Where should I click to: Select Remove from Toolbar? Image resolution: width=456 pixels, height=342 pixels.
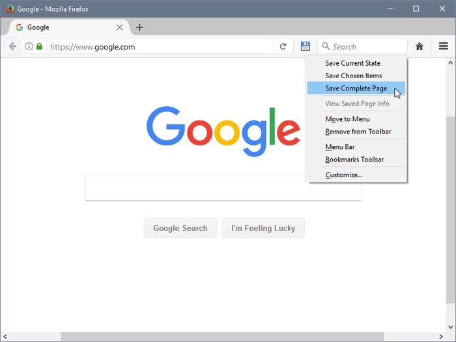point(356,132)
